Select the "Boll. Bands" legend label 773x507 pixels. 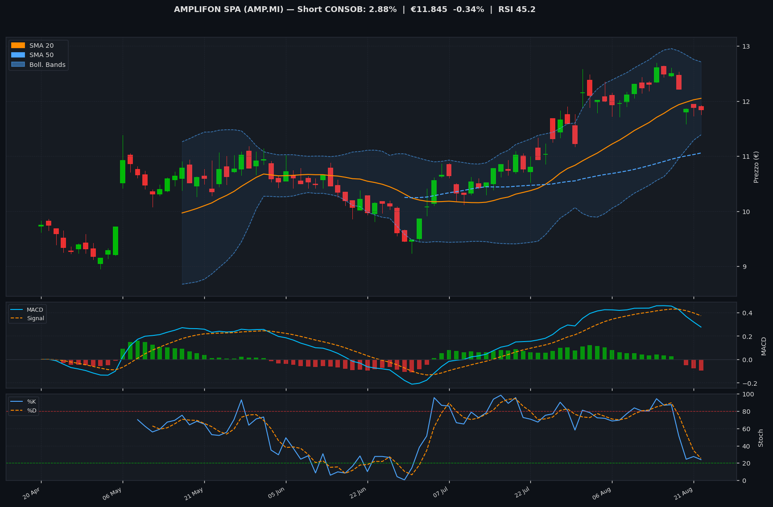pyautogui.click(x=47, y=65)
